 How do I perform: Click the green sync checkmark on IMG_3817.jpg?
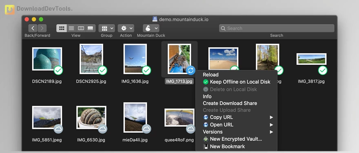[x=323, y=70]
